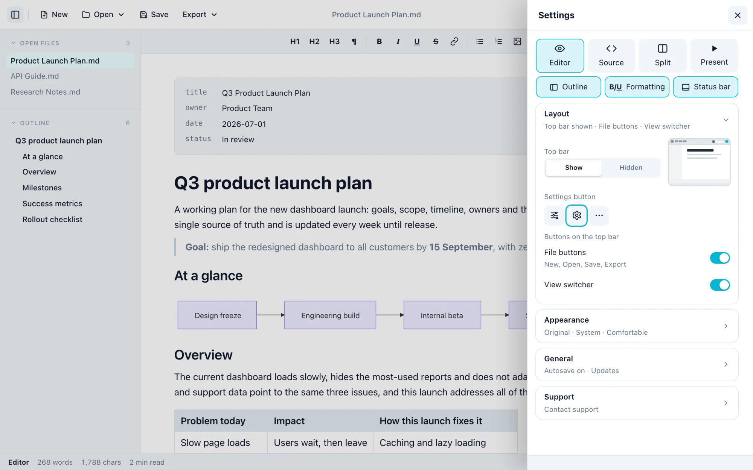Expand the Appearance settings section
753x470 pixels.
(637, 326)
